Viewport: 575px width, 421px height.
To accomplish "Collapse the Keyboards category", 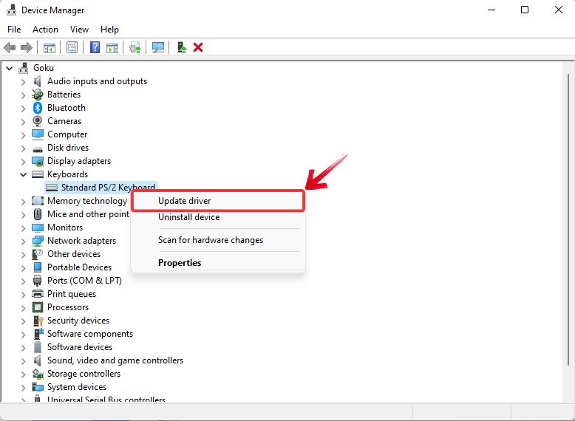I will click(x=23, y=174).
